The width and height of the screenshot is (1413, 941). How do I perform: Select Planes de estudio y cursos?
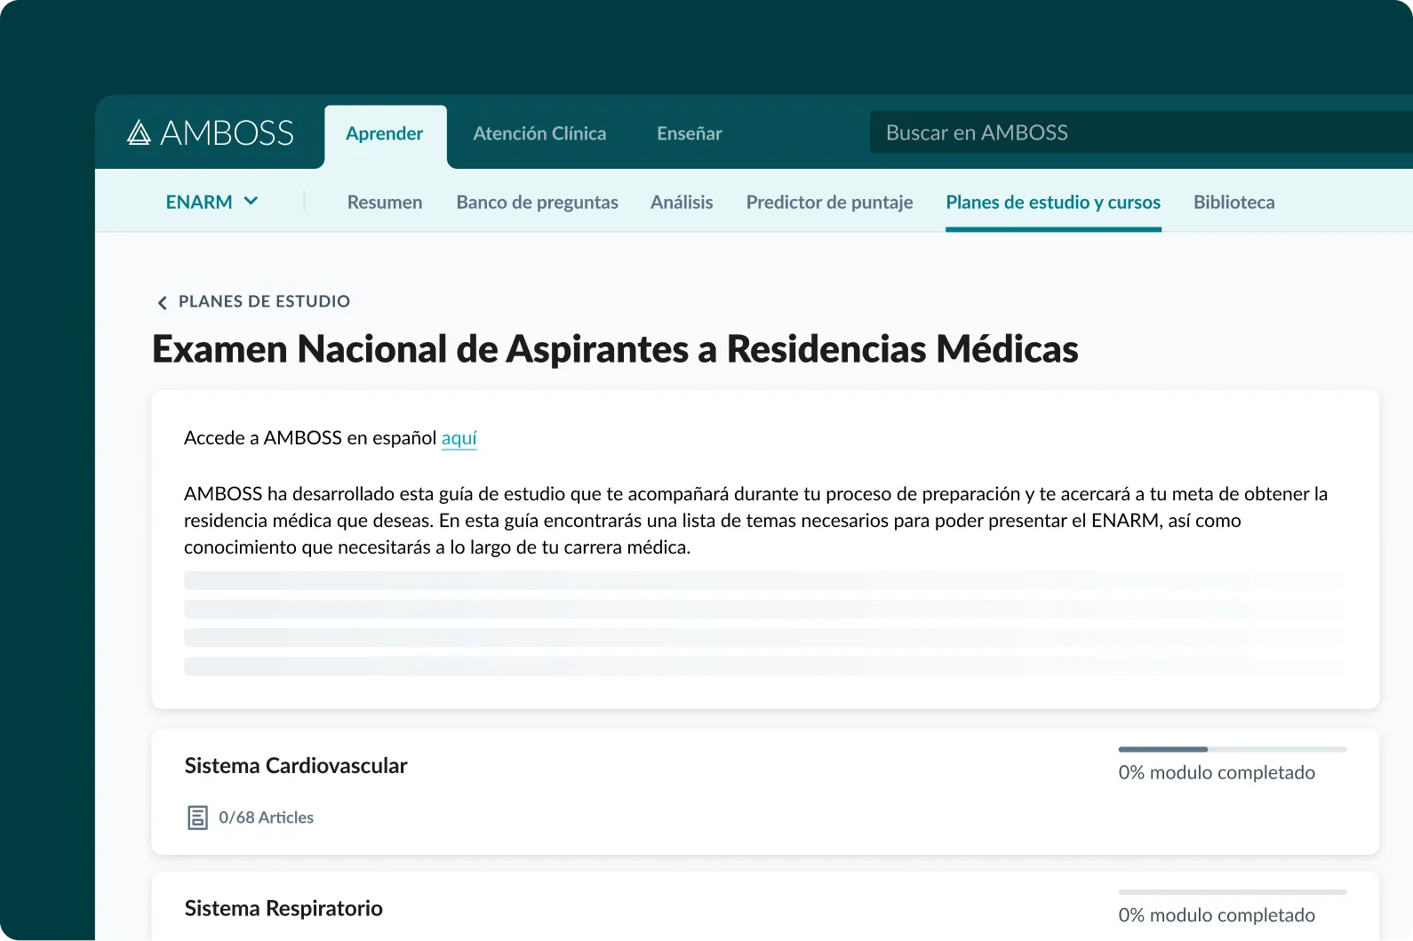(1053, 203)
